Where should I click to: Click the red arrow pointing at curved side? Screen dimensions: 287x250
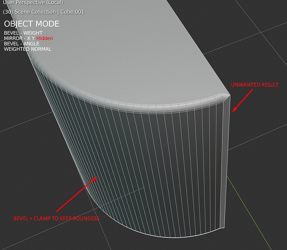click(77, 194)
